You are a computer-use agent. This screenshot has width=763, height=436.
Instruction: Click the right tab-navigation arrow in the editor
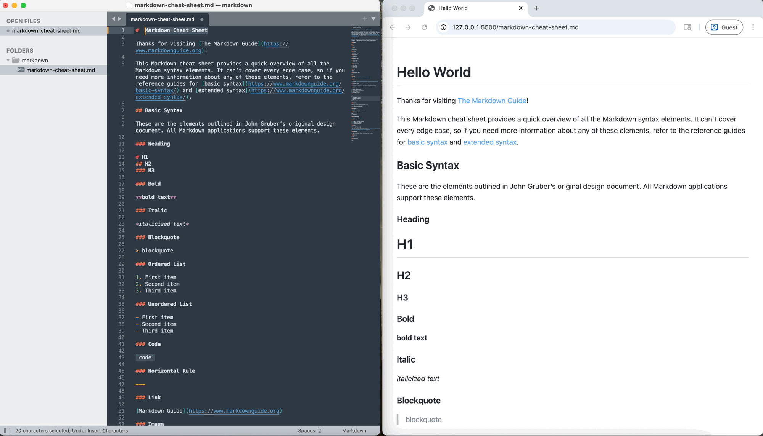tap(119, 18)
